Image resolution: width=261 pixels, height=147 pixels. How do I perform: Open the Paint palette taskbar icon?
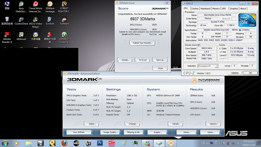pyautogui.click(x=123, y=143)
